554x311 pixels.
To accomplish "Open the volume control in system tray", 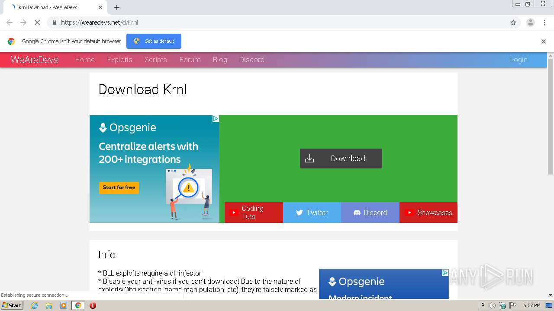I will 492,305.
